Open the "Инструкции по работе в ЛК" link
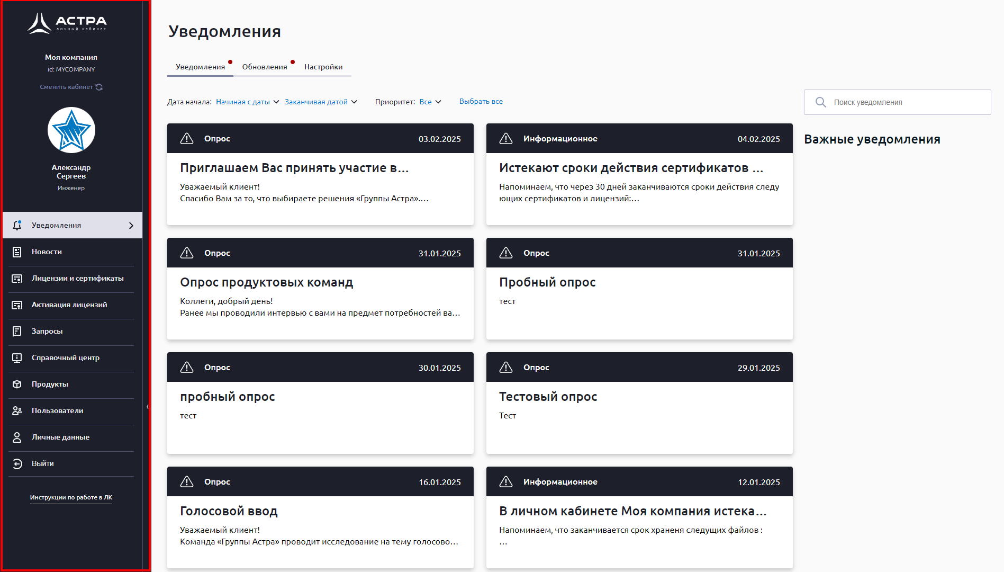 (x=71, y=497)
